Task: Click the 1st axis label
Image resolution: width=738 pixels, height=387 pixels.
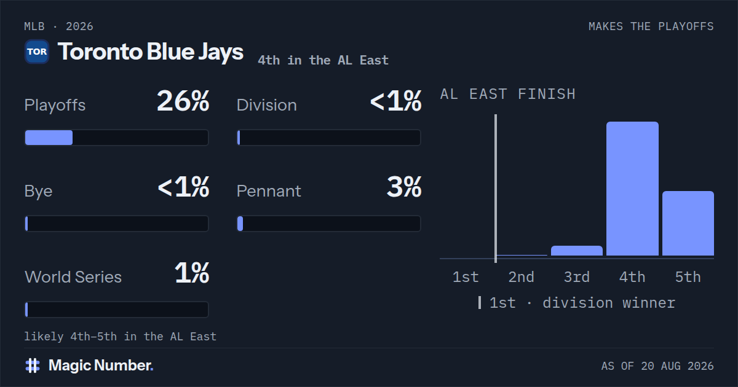Action: click(x=466, y=277)
